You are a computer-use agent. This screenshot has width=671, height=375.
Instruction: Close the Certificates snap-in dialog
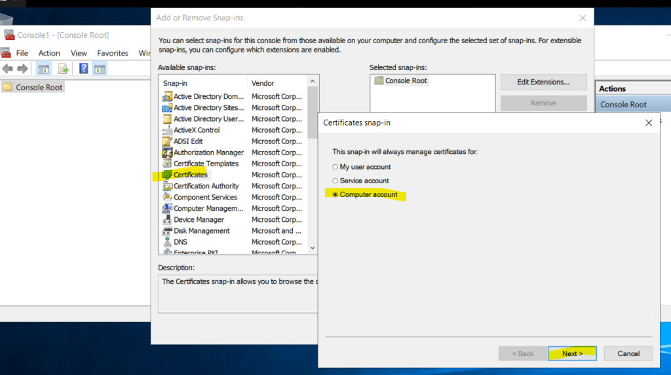648,122
